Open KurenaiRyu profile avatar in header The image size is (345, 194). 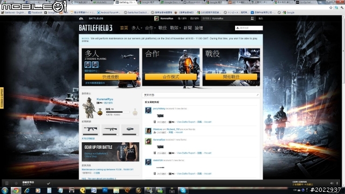click(156, 18)
